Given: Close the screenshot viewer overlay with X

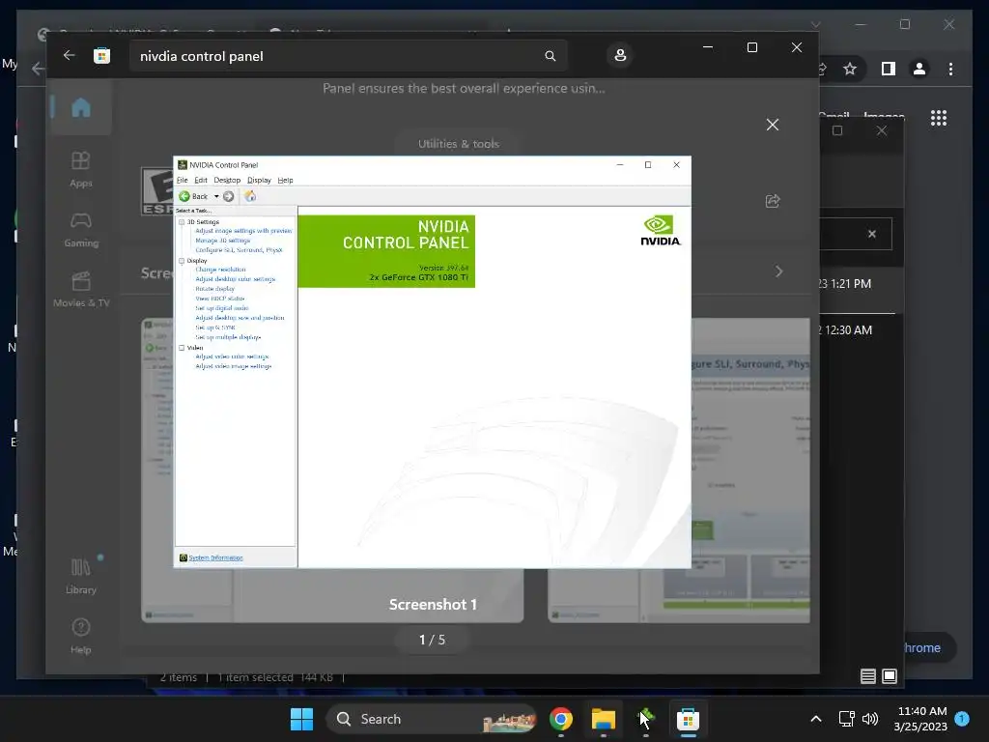Looking at the screenshot, I should (x=772, y=125).
